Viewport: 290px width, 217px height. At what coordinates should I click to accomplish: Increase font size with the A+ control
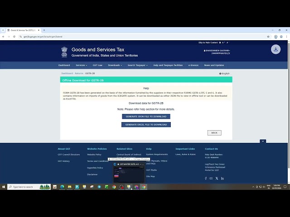point(223,42)
